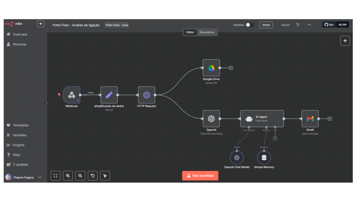Select the simplificação de dados node
The width and height of the screenshot is (362, 203).
click(x=109, y=95)
